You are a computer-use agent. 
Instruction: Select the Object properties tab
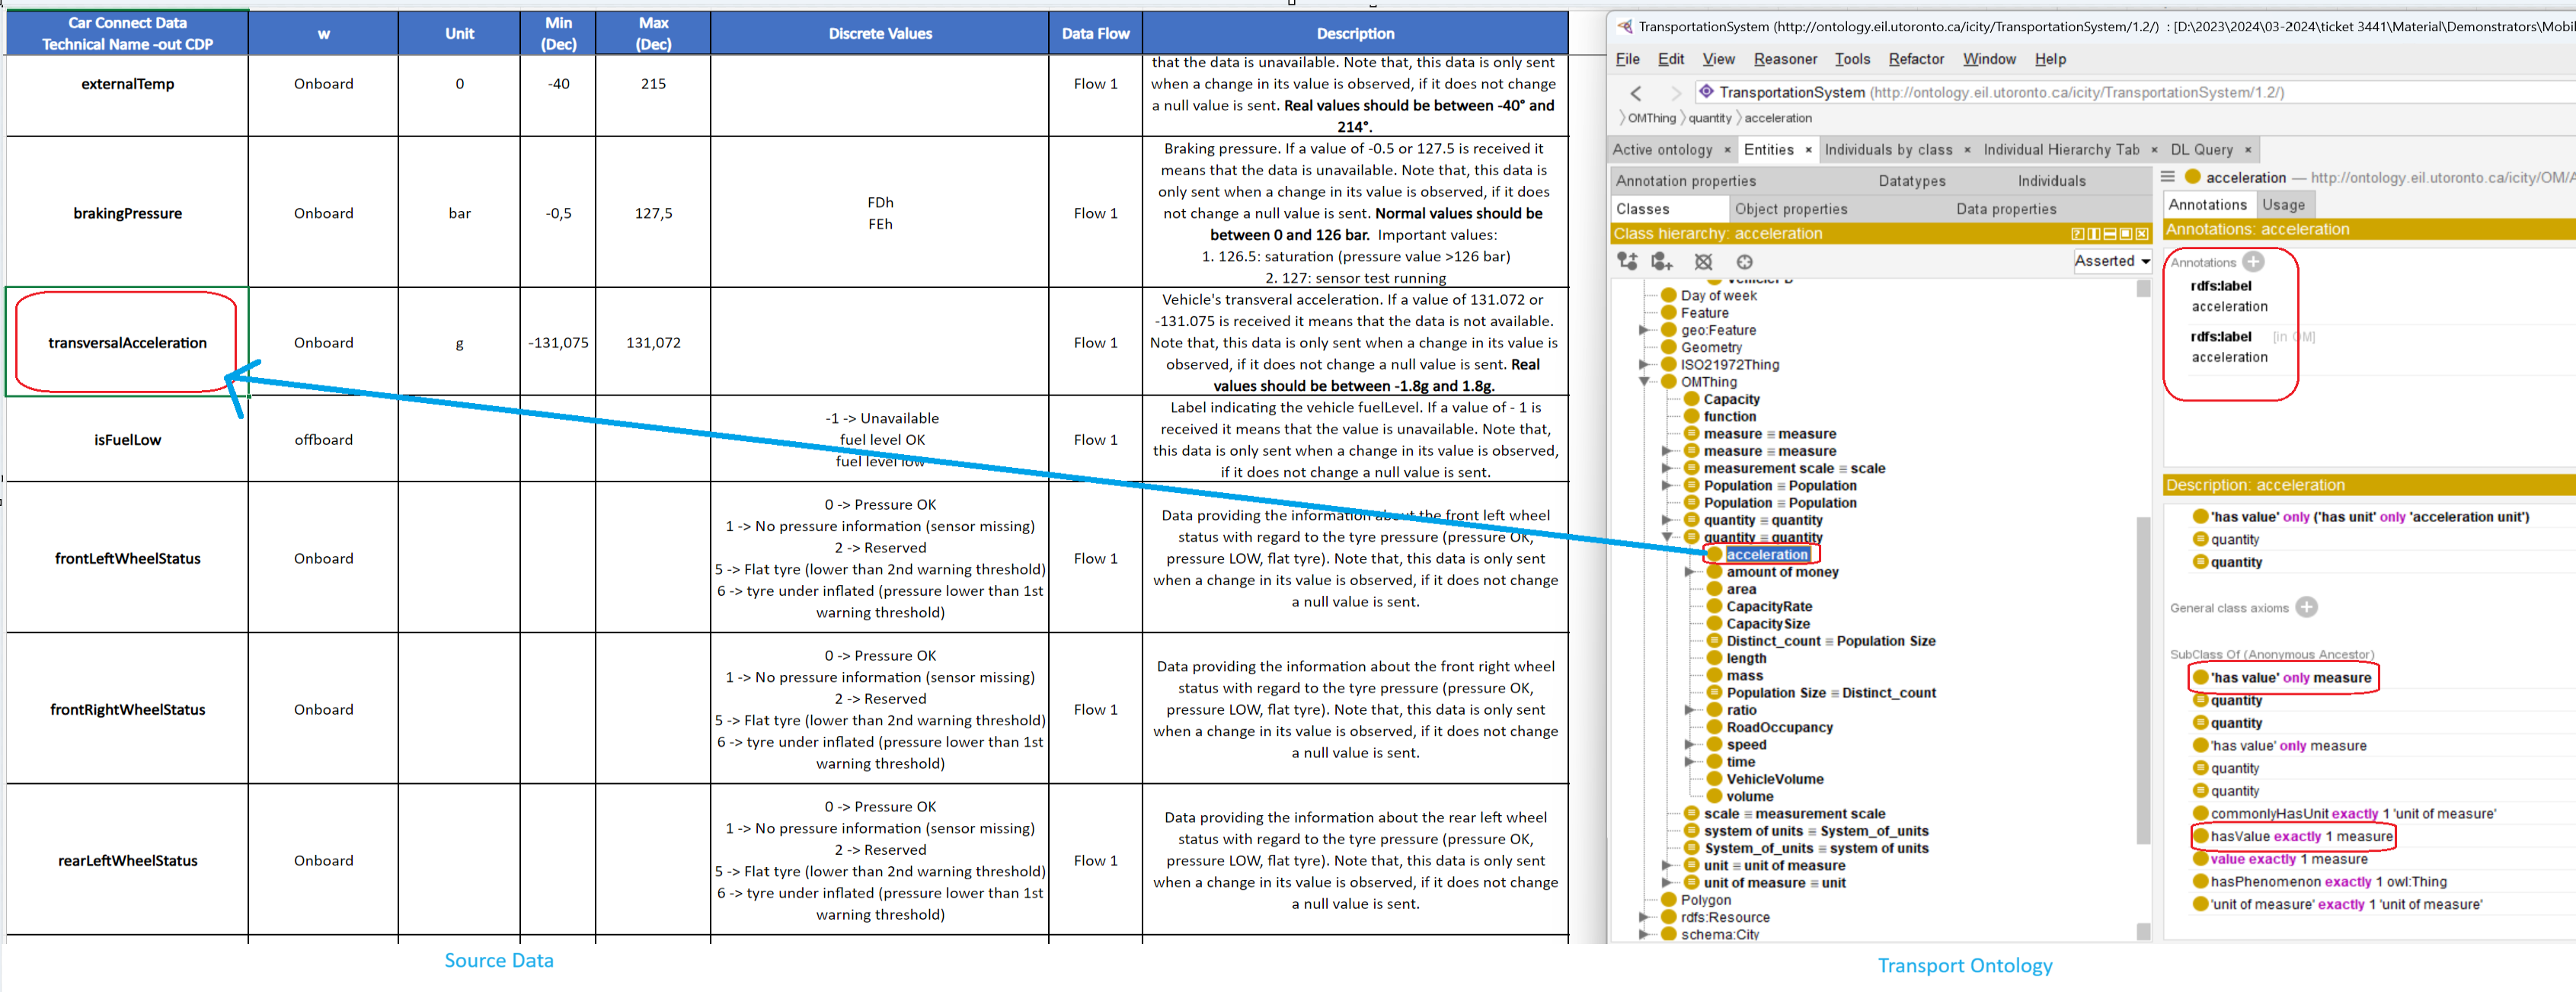tap(1791, 209)
